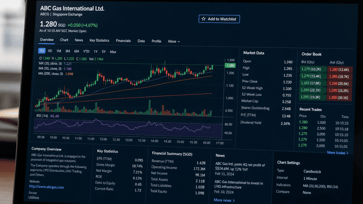Click the green 1.280 current price tag on chart axis
Viewport: 363px width, 204px height.
click(230, 65)
